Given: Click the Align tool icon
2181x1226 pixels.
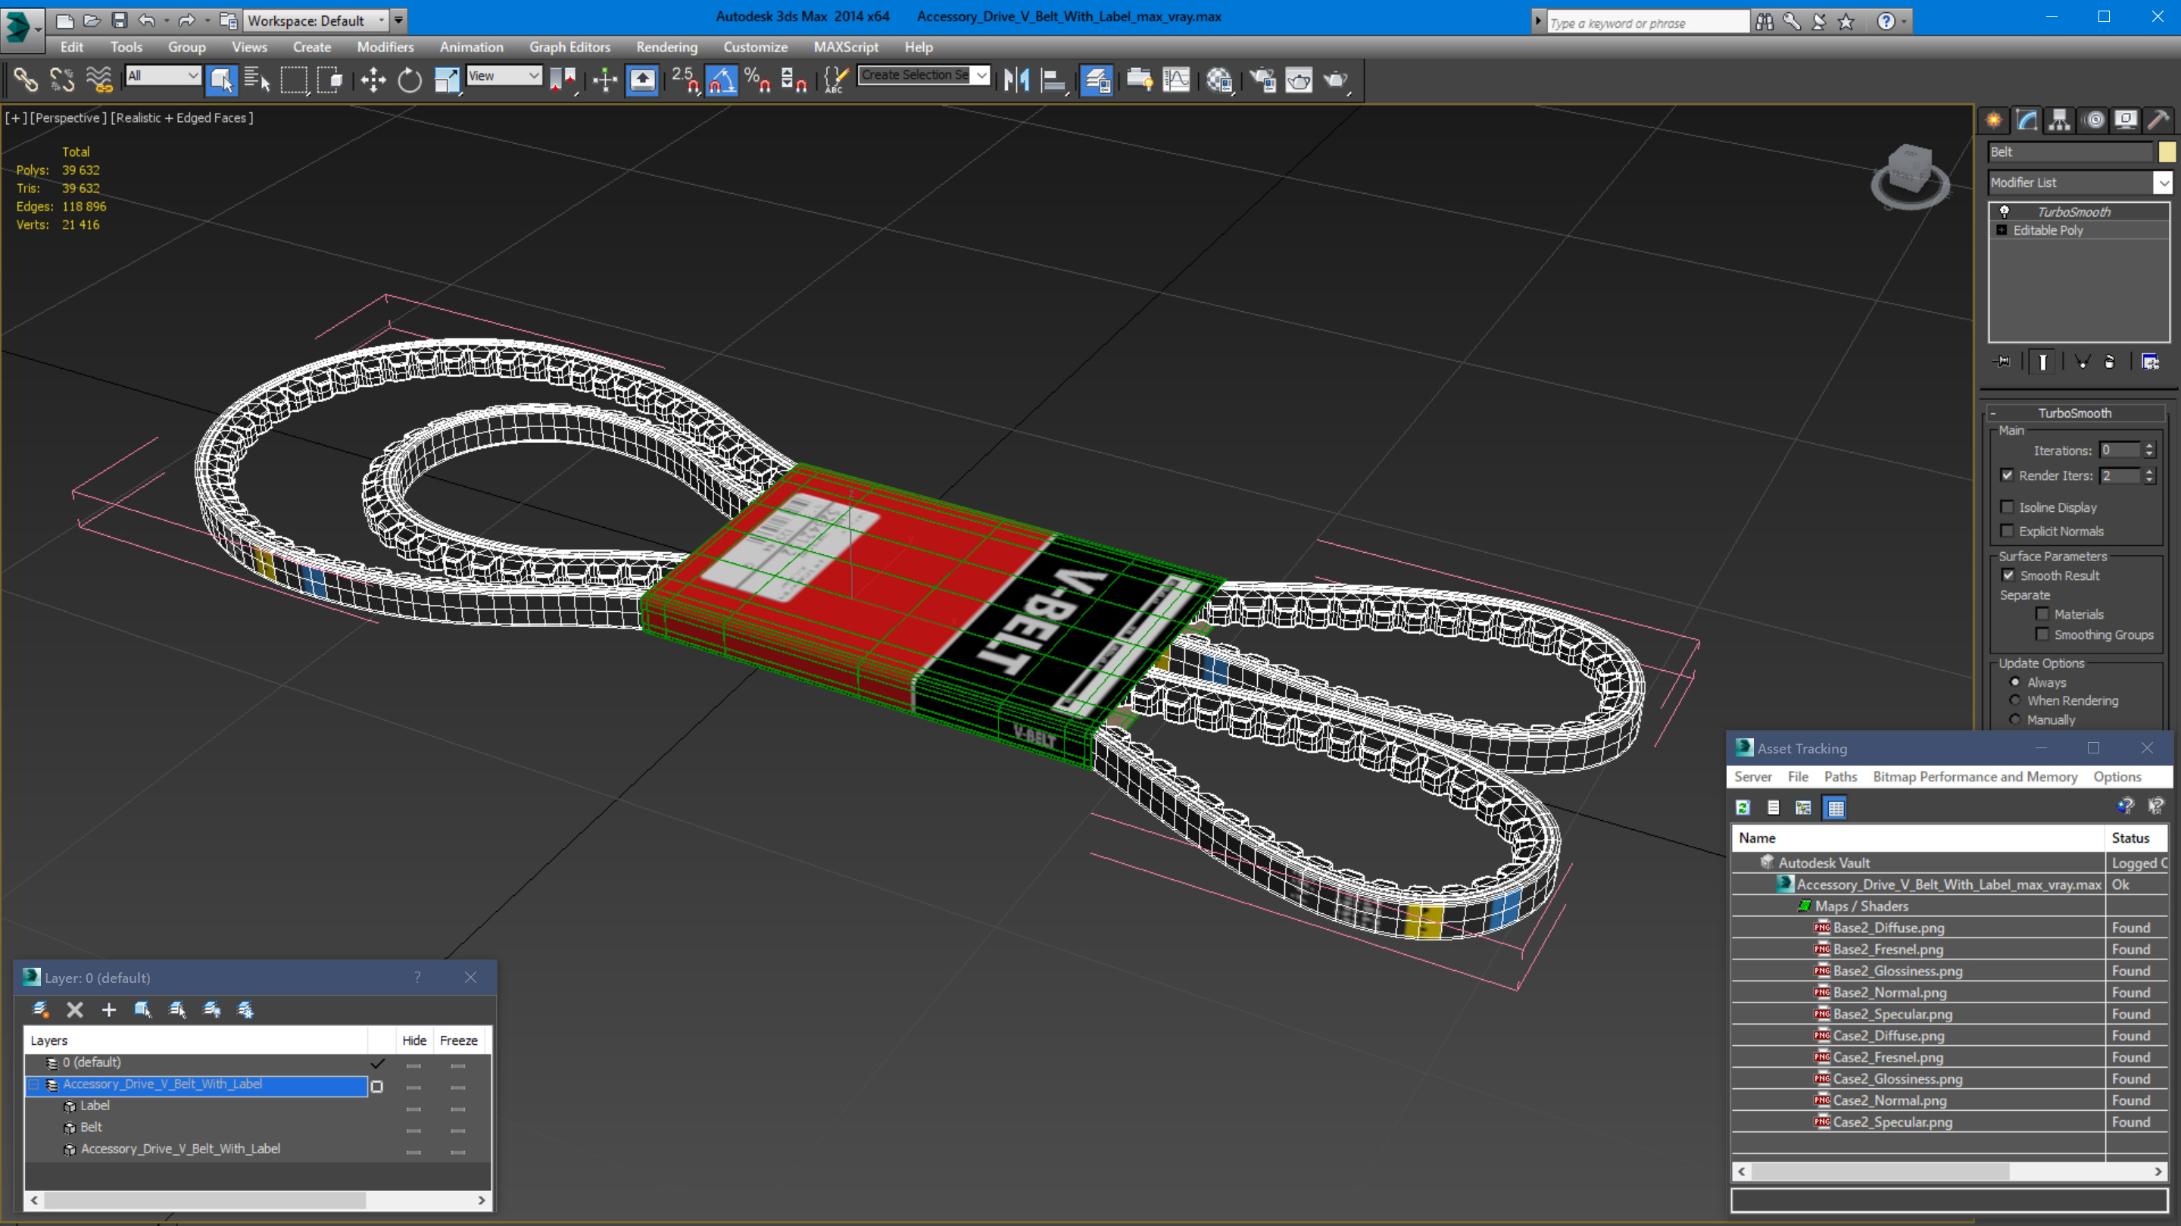Looking at the screenshot, I should click(1053, 80).
